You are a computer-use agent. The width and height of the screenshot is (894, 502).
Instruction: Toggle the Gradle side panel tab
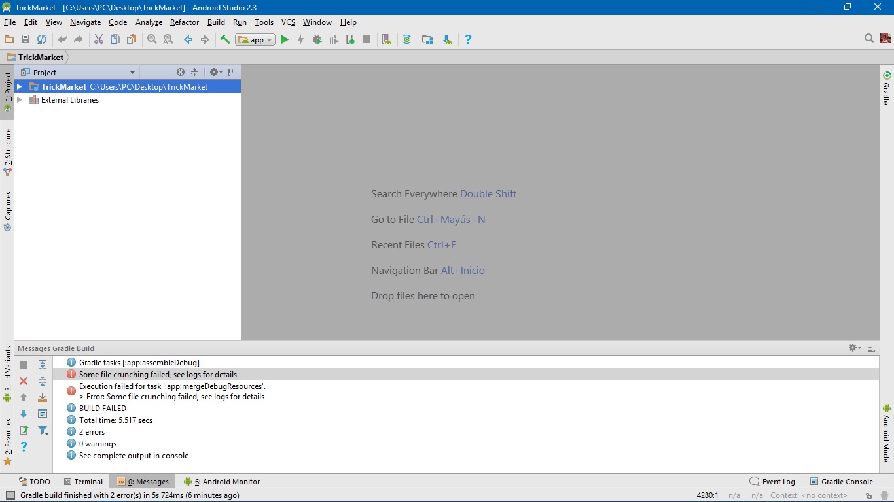click(x=887, y=88)
